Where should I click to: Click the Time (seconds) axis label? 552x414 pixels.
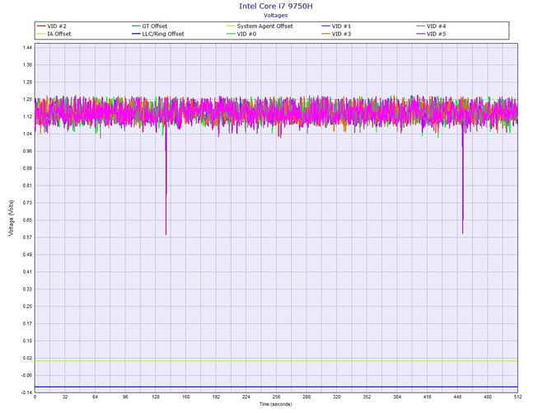[276, 404]
